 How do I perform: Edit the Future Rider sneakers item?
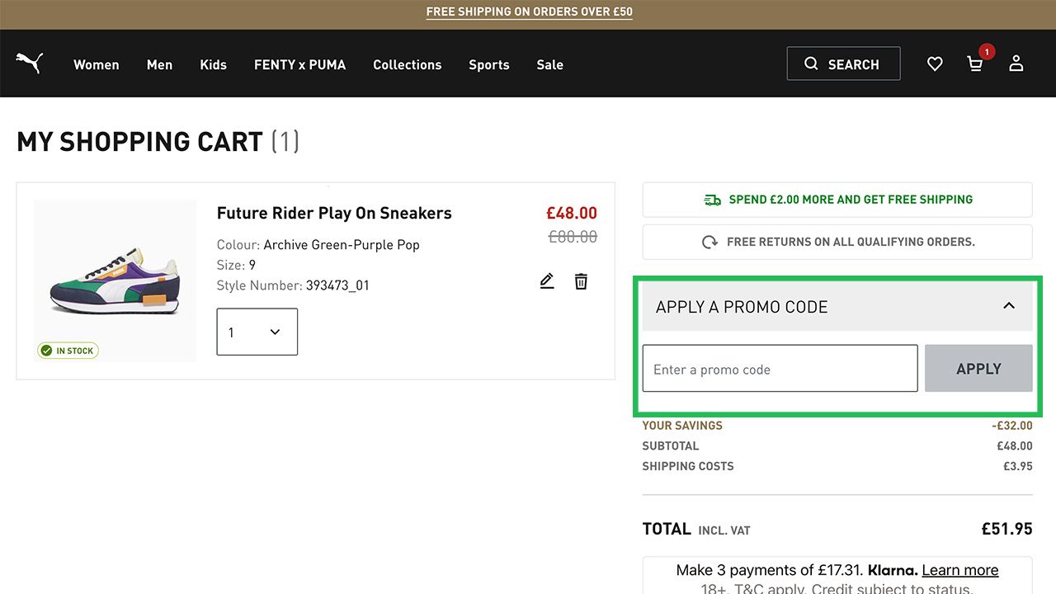(547, 281)
